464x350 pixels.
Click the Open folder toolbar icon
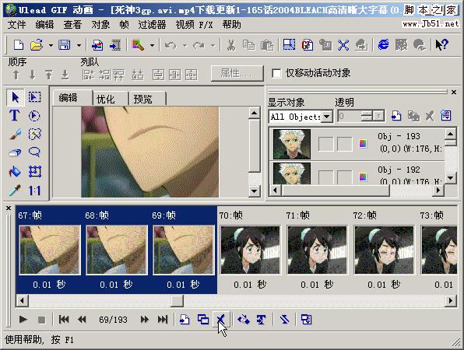pyautogui.click(x=37, y=45)
